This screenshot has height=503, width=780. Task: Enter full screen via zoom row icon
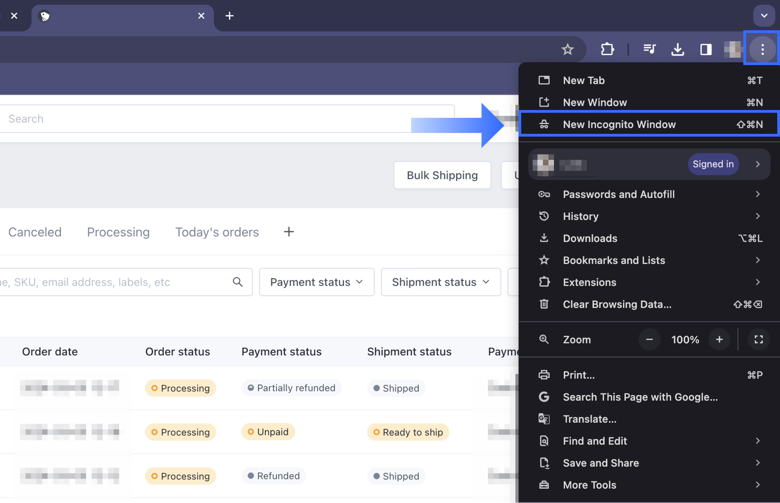pos(758,340)
